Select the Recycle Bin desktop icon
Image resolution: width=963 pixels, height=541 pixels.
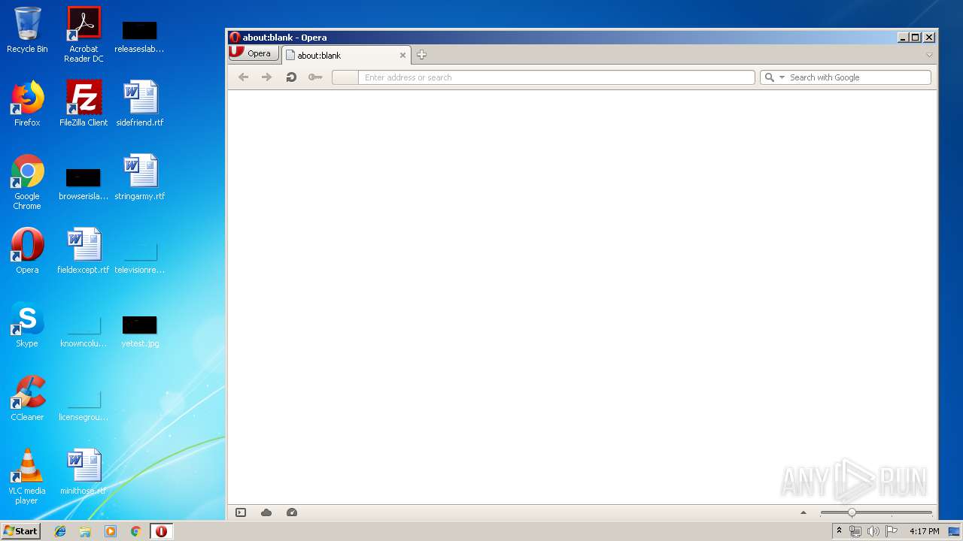coord(27,30)
